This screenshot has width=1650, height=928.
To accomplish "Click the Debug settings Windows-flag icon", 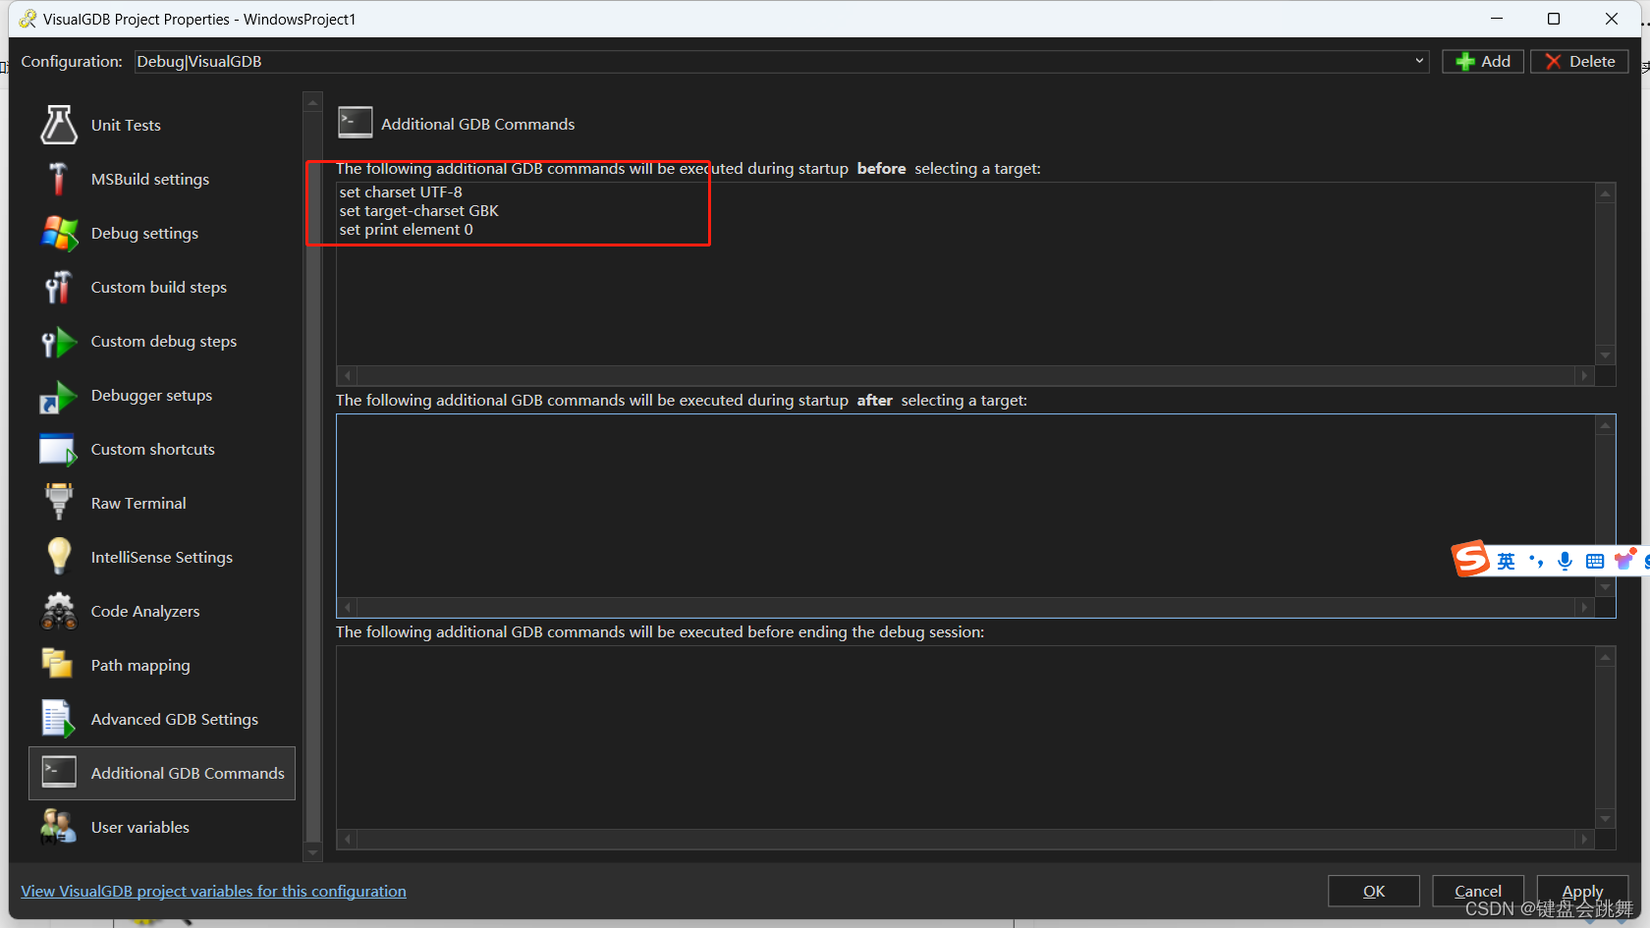I will 59,233.
